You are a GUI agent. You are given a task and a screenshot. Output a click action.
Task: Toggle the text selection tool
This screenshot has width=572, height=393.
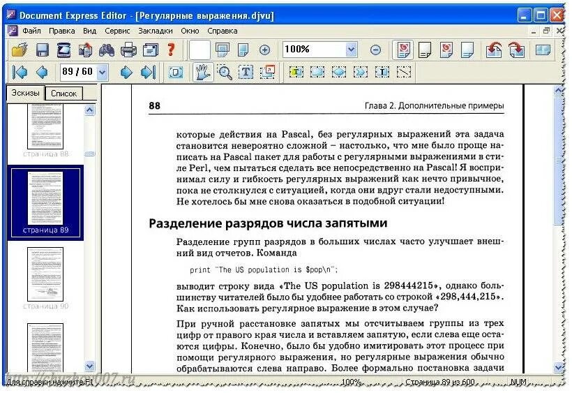(246, 73)
